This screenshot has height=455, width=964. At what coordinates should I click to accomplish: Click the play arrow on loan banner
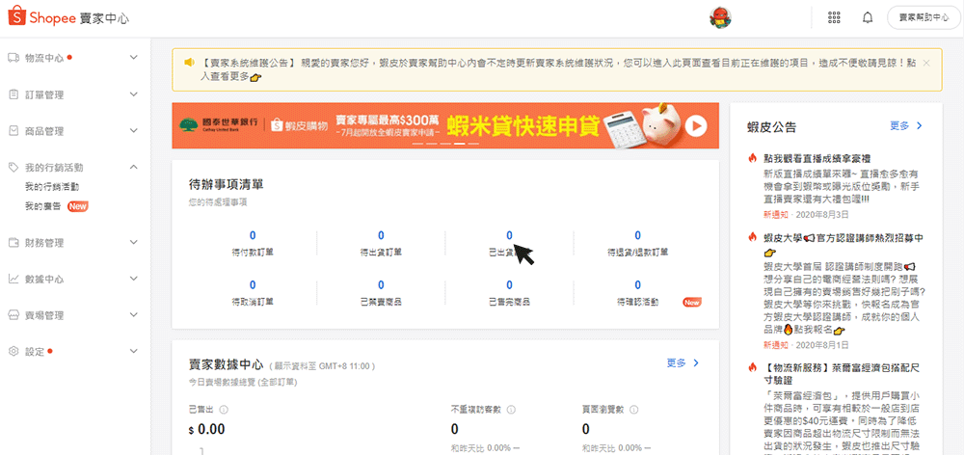[695, 125]
